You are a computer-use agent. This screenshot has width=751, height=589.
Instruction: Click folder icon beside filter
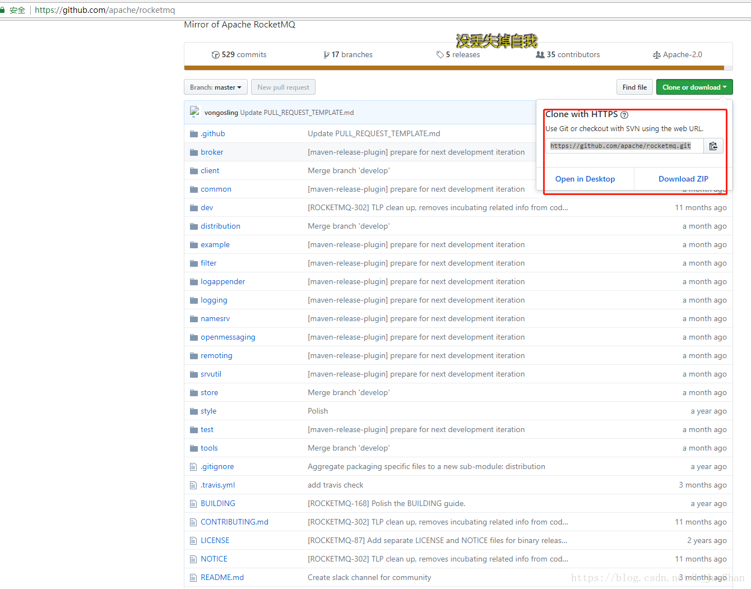click(194, 263)
